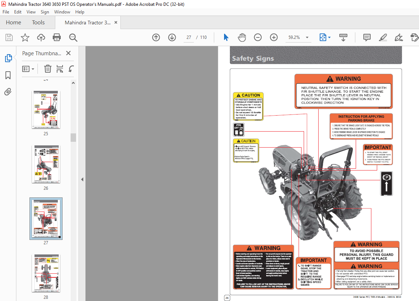Viewport: 419px width, 301px height.
Task: Open the Attachments paperclip panel
Action: (x=8, y=92)
